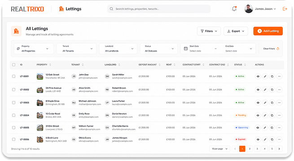Open more options for LT-0002
Image resolution: width=294 pixels, height=161 pixels.
(279, 89)
